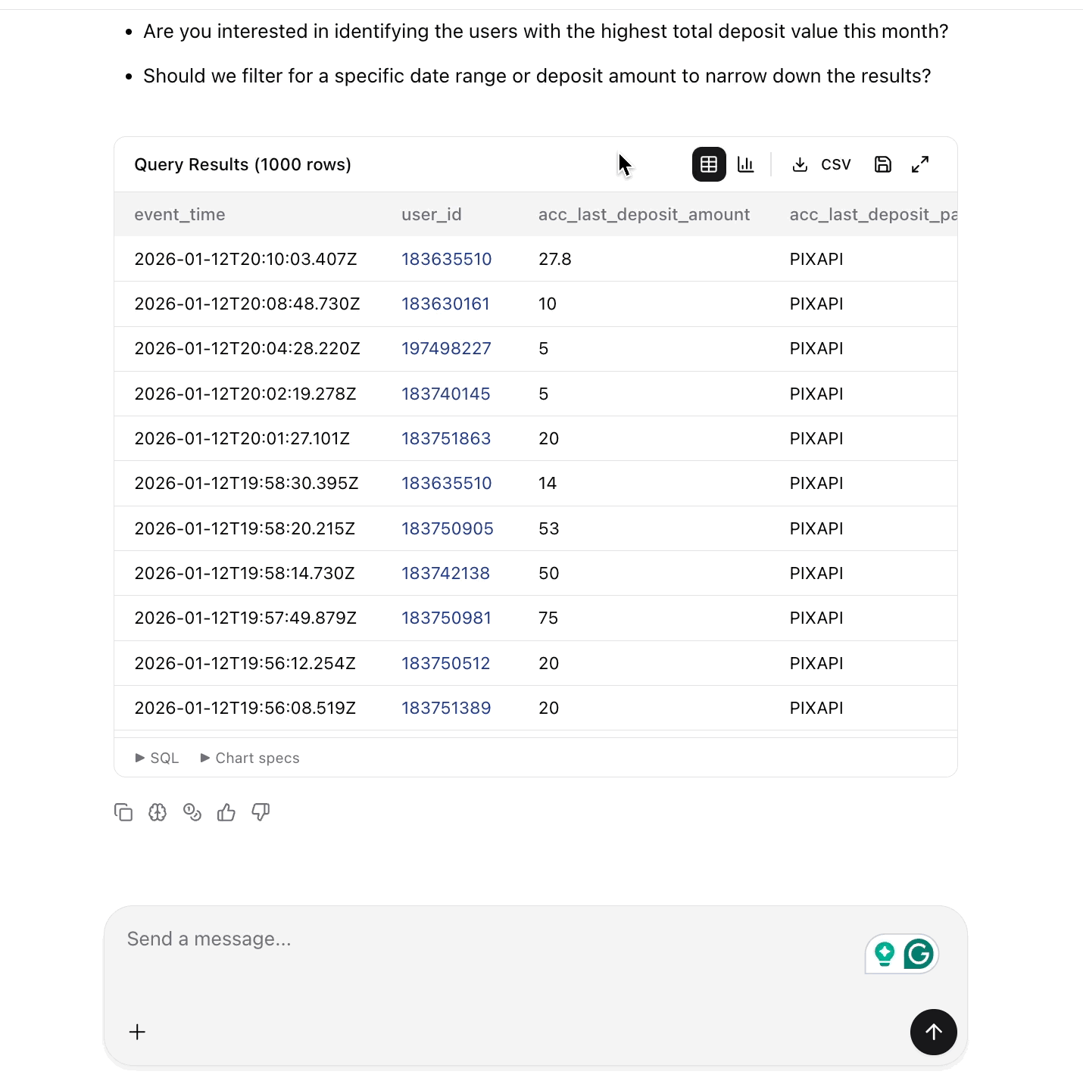The width and height of the screenshot is (1083, 1087).
Task: Switch to table view of query results
Action: coord(709,164)
